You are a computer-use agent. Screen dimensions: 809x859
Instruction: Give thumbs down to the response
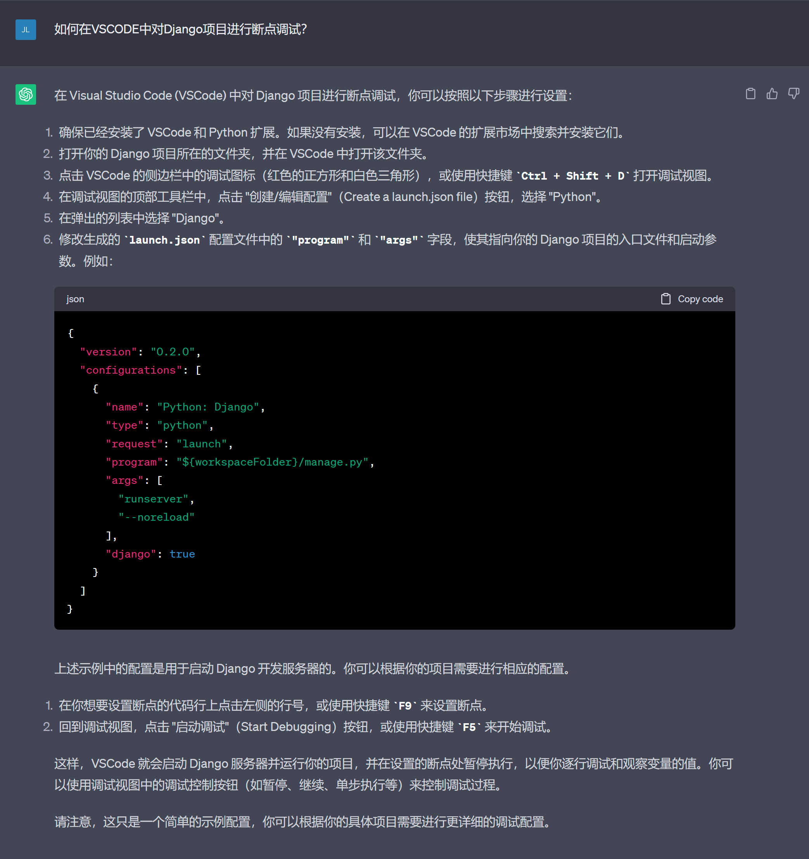794,94
